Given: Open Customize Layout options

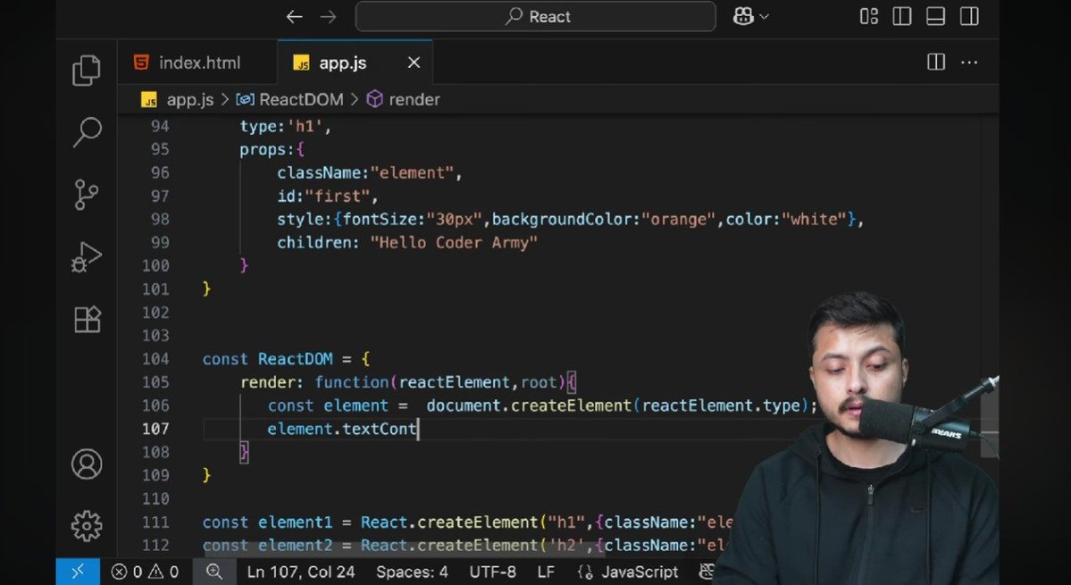Looking at the screenshot, I should 867,16.
